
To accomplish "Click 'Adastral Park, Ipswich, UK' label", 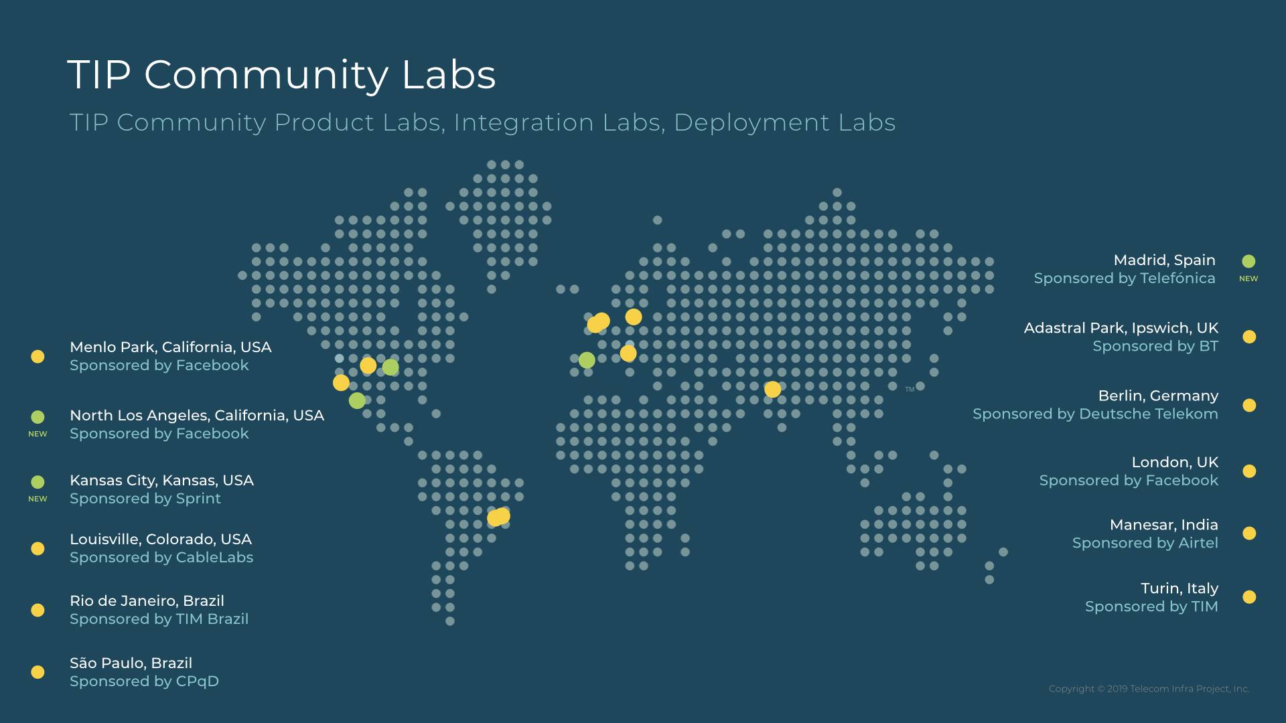I will (x=1121, y=328).
